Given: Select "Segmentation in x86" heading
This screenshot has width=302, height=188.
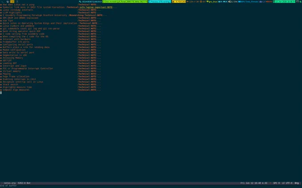Looking at the screenshot, I should (15, 55).
